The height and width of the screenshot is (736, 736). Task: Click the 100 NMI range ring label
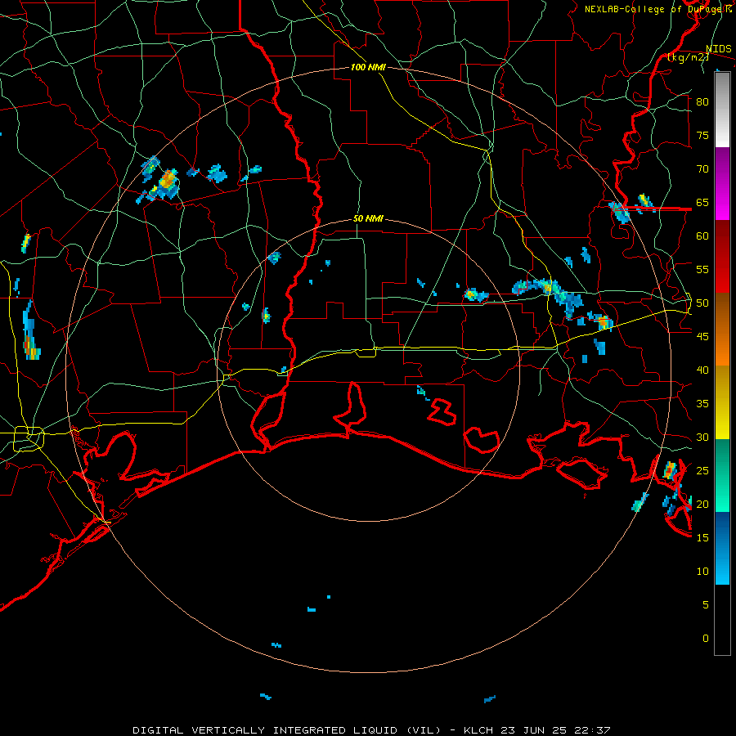[x=368, y=67]
